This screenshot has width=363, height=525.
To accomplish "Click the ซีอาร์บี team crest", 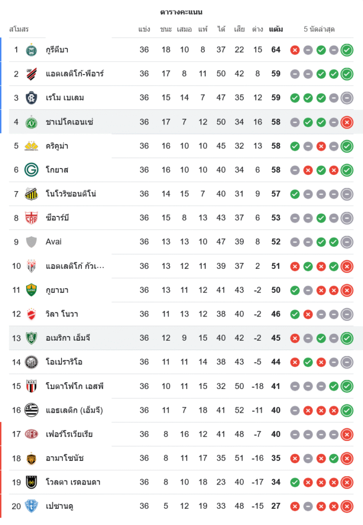I will [31, 218].
